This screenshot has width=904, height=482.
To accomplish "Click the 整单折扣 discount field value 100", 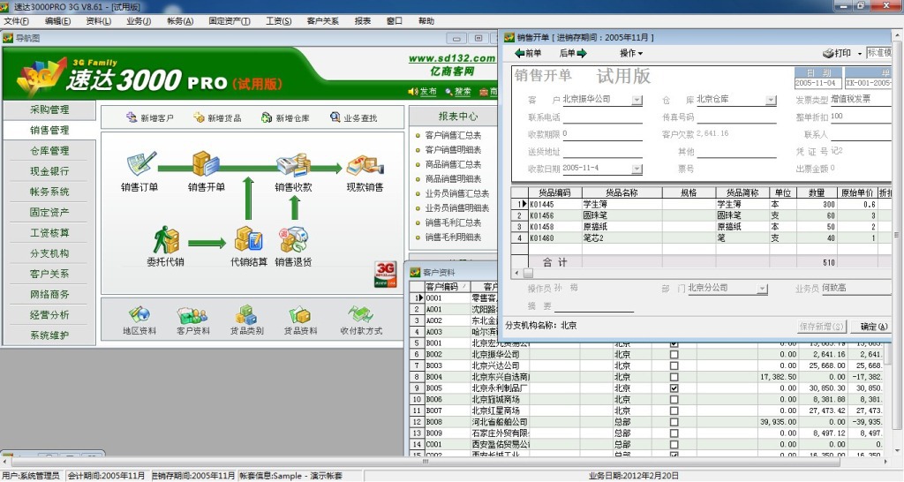I will pos(837,116).
